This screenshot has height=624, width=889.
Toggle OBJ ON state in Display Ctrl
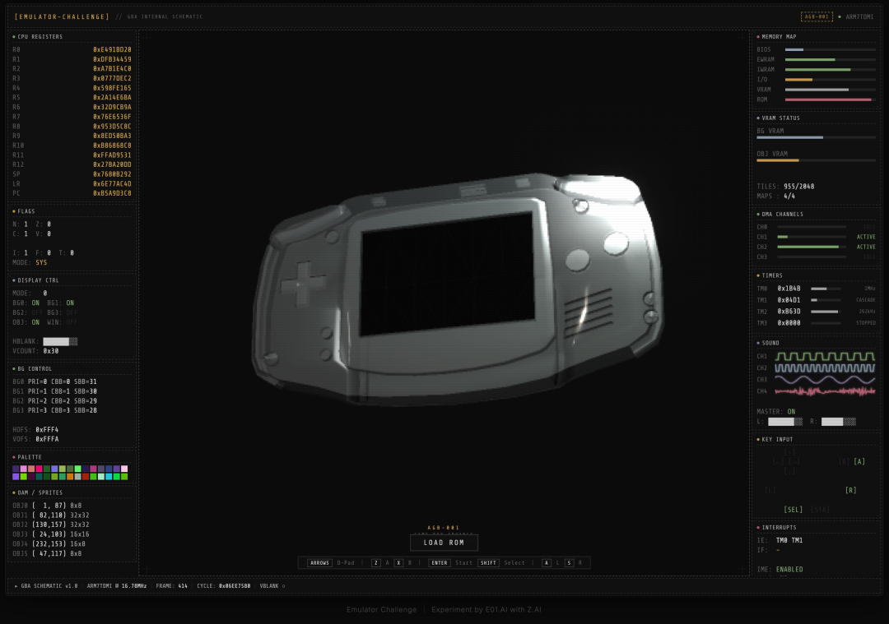click(x=35, y=322)
